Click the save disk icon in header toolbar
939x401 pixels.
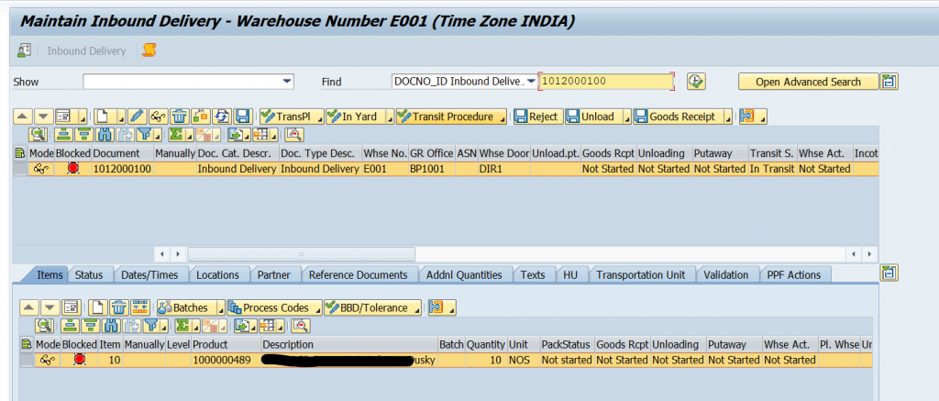pyautogui.click(x=242, y=117)
